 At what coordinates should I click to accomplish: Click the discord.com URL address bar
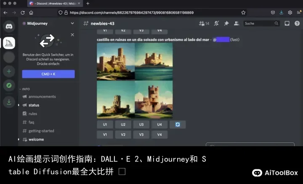tap(132, 13)
